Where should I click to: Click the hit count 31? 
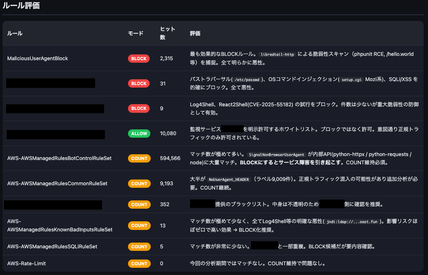(x=163, y=84)
